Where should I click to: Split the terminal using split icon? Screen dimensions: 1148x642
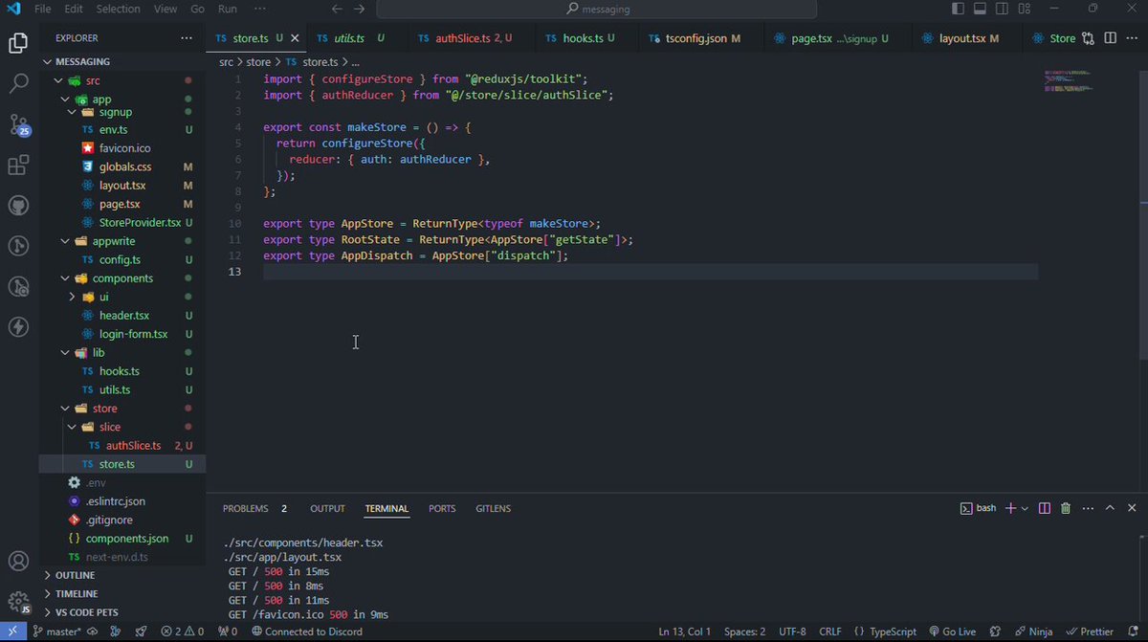[x=1045, y=509]
